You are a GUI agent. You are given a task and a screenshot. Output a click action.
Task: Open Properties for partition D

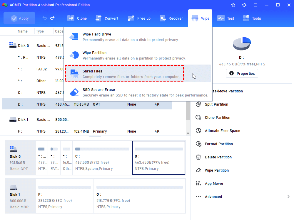tap(242, 73)
